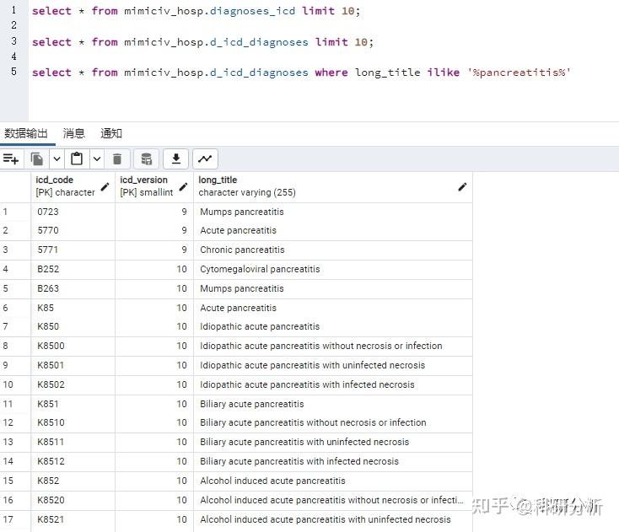Select the icd_code column header
This screenshot has width=619, height=532.
tap(73, 186)
